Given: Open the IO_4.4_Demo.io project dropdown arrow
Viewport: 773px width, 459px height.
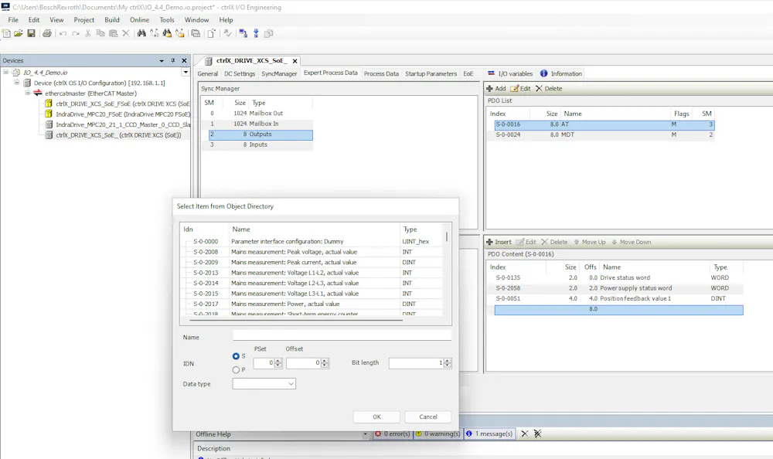Looking at the screenshot, I should click(x=186, y=73).
